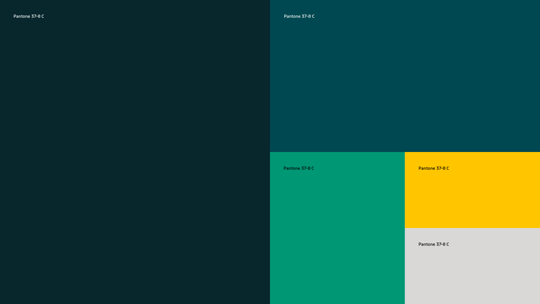Select the Pantone label on gray swatch

(x=433, y=244)
